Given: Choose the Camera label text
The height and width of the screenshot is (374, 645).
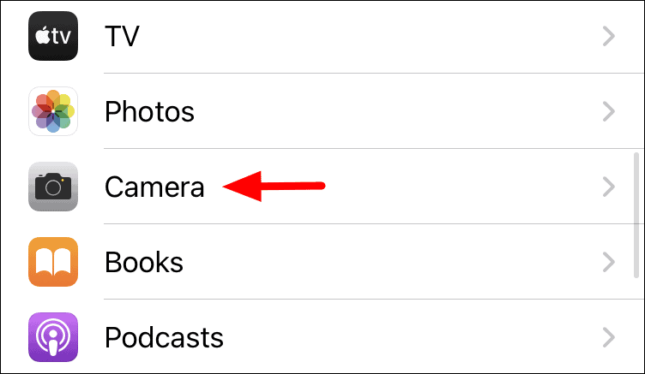Looking at the screenshot, I should coord(154,187).
